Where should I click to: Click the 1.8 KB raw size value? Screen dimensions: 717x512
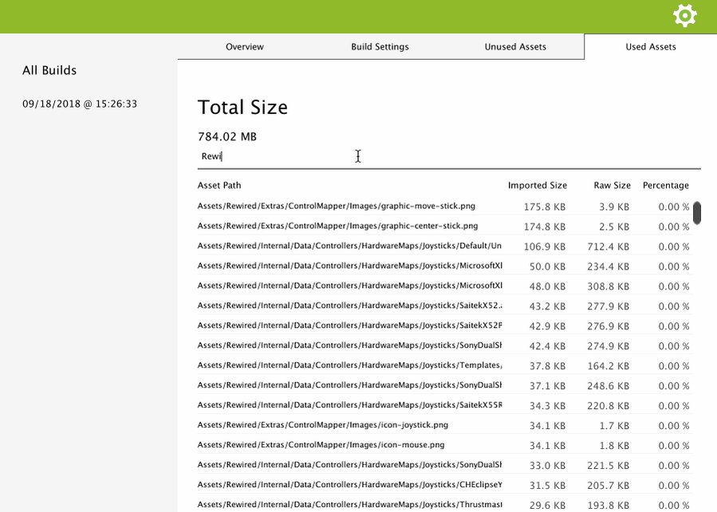click(x=614, y=446)
